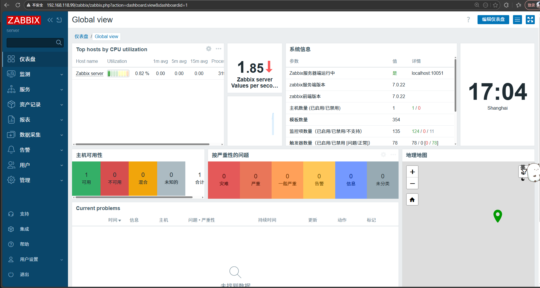Click the dashboard help question mark

[468, 19]
